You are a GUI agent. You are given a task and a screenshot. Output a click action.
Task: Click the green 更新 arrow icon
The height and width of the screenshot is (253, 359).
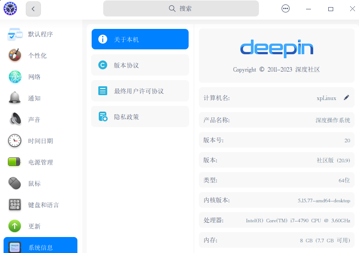coord(15,226)
